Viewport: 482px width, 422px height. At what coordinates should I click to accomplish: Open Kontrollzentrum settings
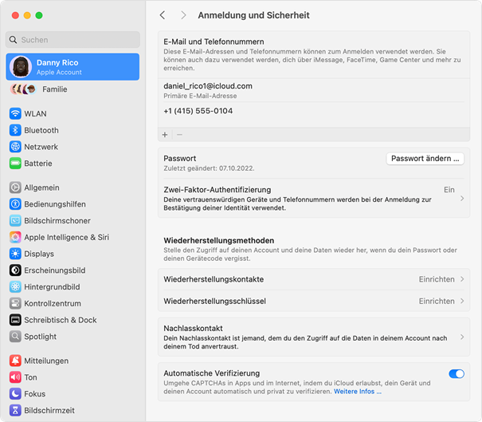72,303
